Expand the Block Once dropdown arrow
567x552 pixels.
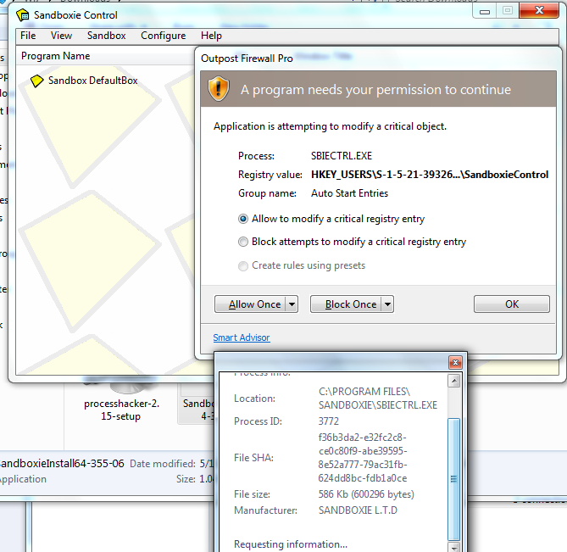[x=387, y=304]
